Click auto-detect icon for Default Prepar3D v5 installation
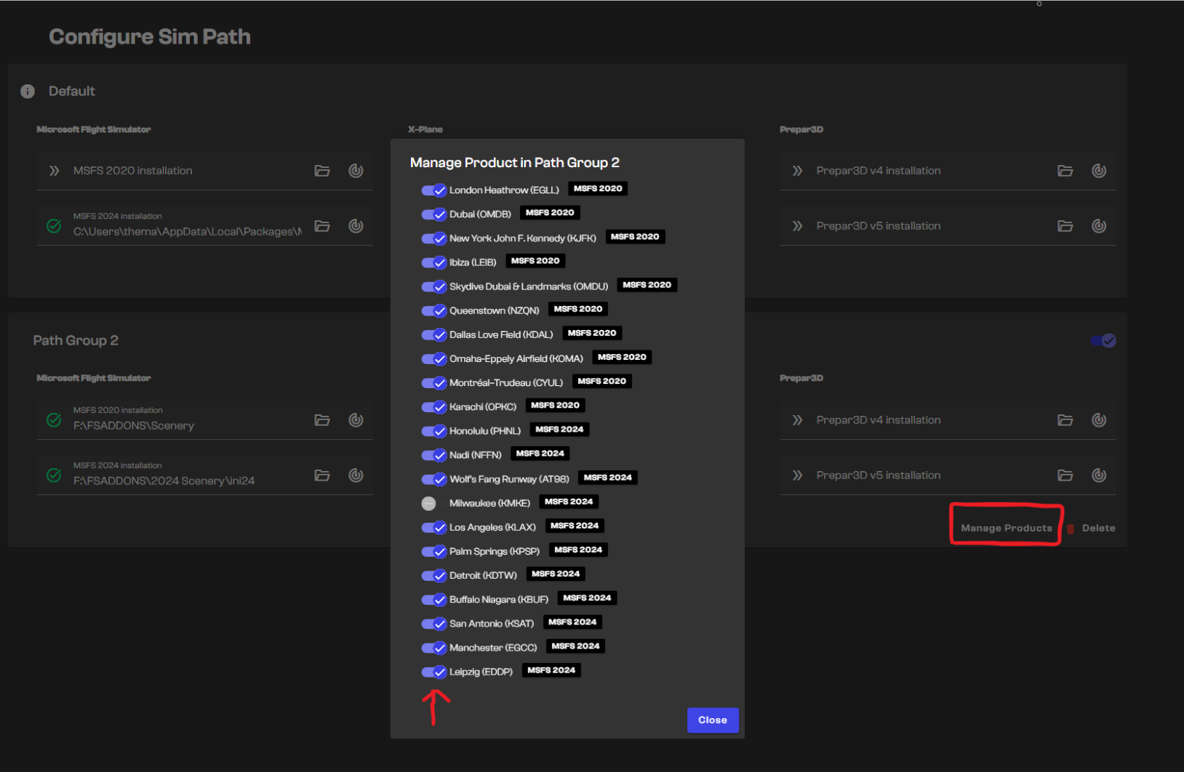Image resolution: width=1184 pixels, height=772 pixels. [x=1098, y=226]
